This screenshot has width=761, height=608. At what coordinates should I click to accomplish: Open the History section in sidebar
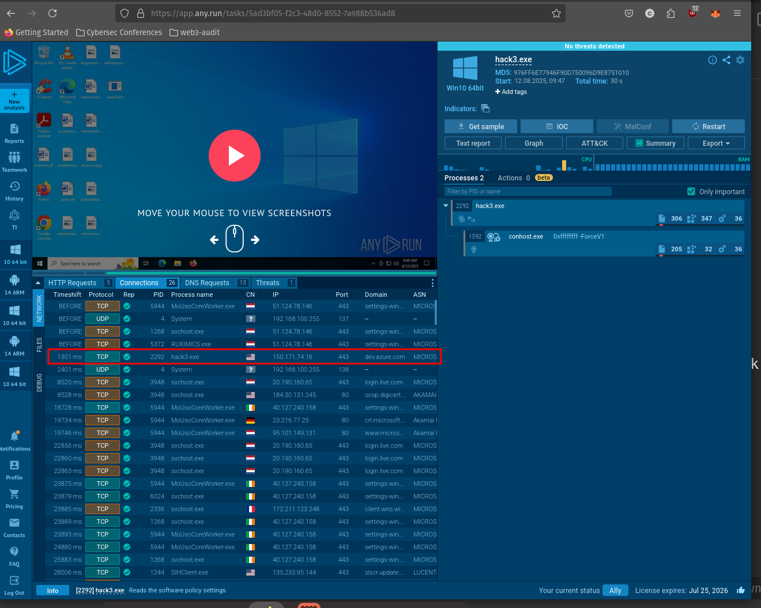point(14,191)
